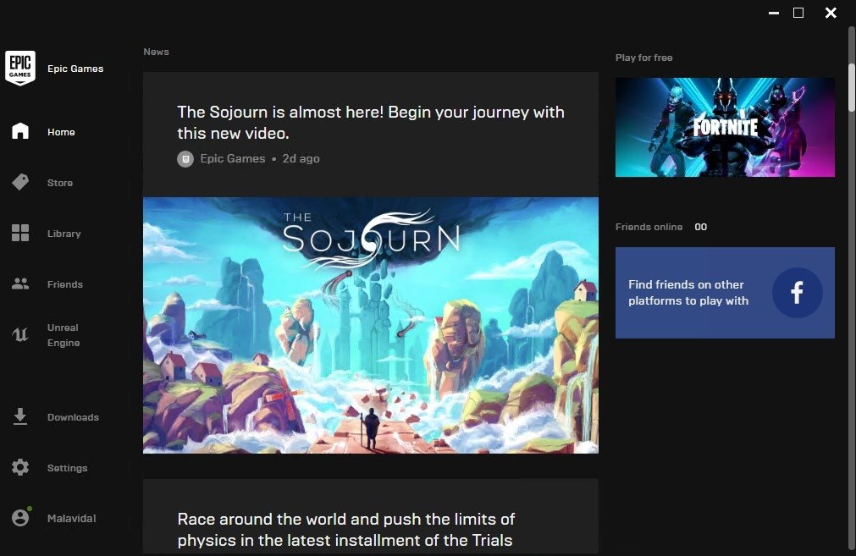This screenshot has width=856, height=556.
Task: Click the small Epic Games author avatar
Action: [x=185, y=159]
